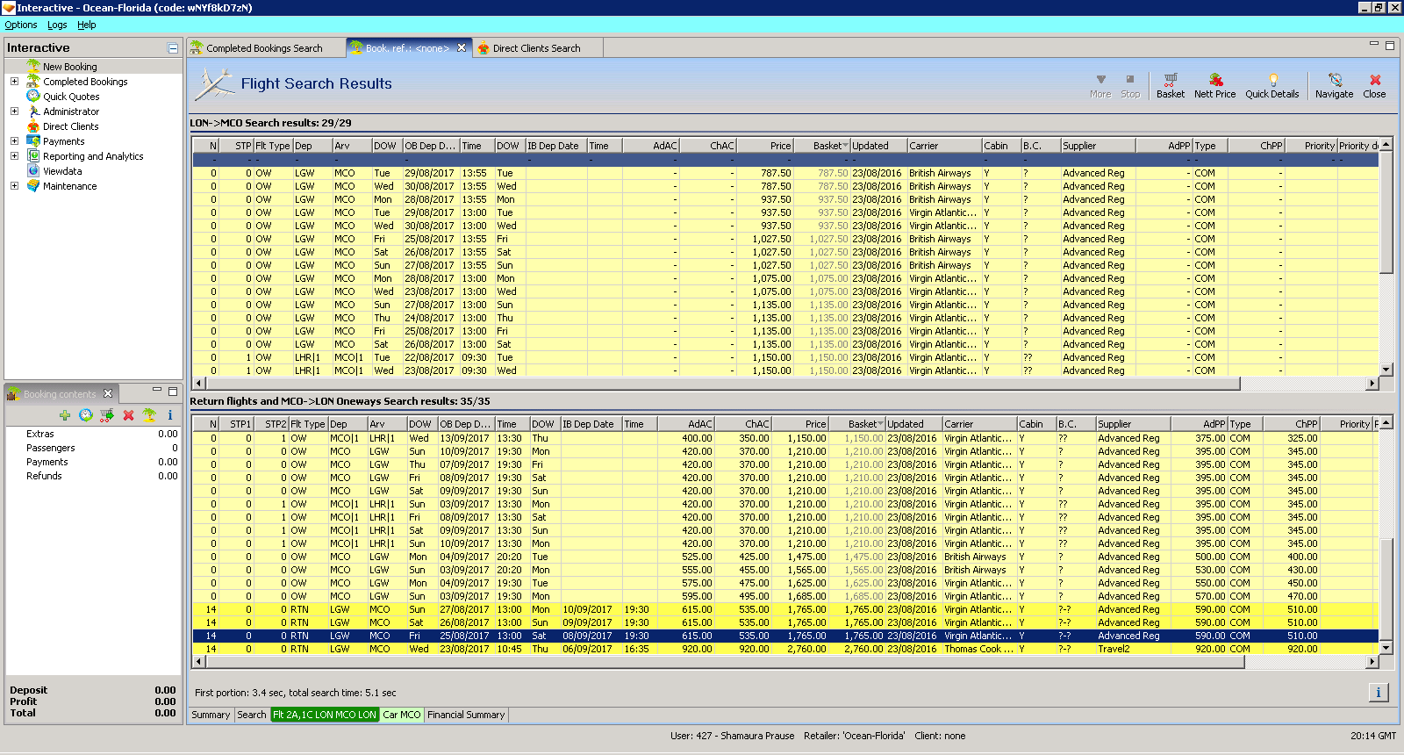The width and height of the screenshot is (1404, 755).
Task: Expand the Maintenance tree node
Action: (x=14, y=186)
